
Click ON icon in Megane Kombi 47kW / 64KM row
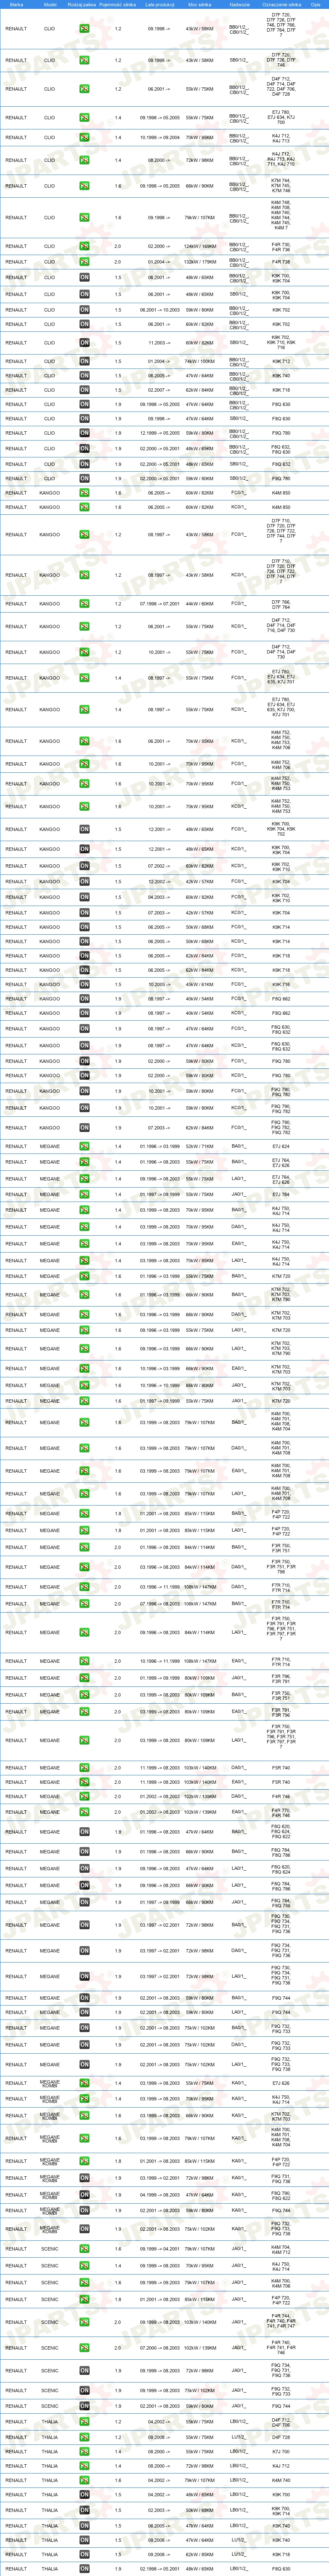point(84,2195)
